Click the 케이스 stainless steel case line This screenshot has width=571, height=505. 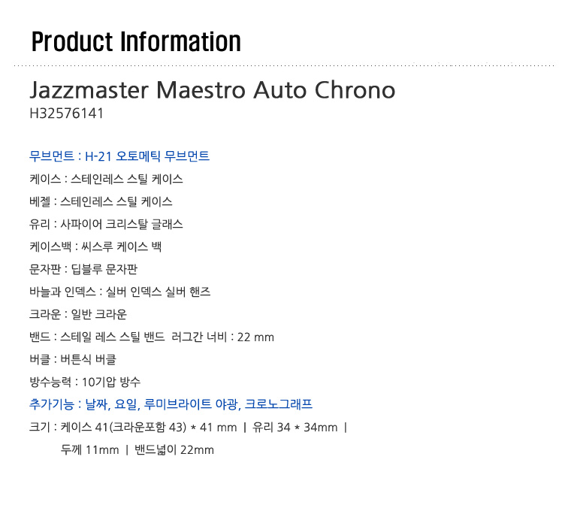(x=106, y=179)
